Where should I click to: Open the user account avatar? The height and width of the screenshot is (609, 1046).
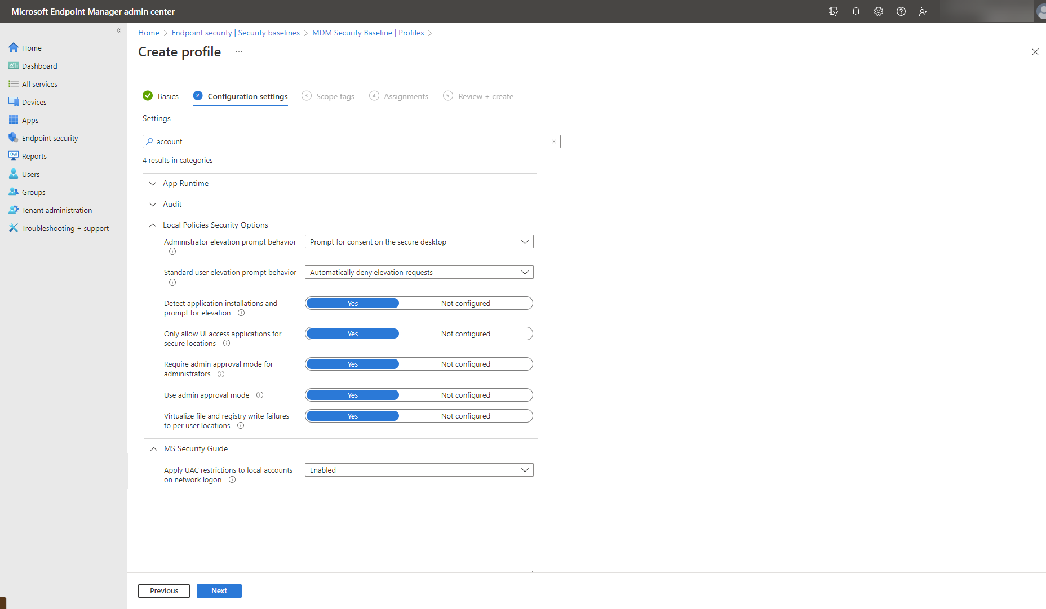[1040, 11]
